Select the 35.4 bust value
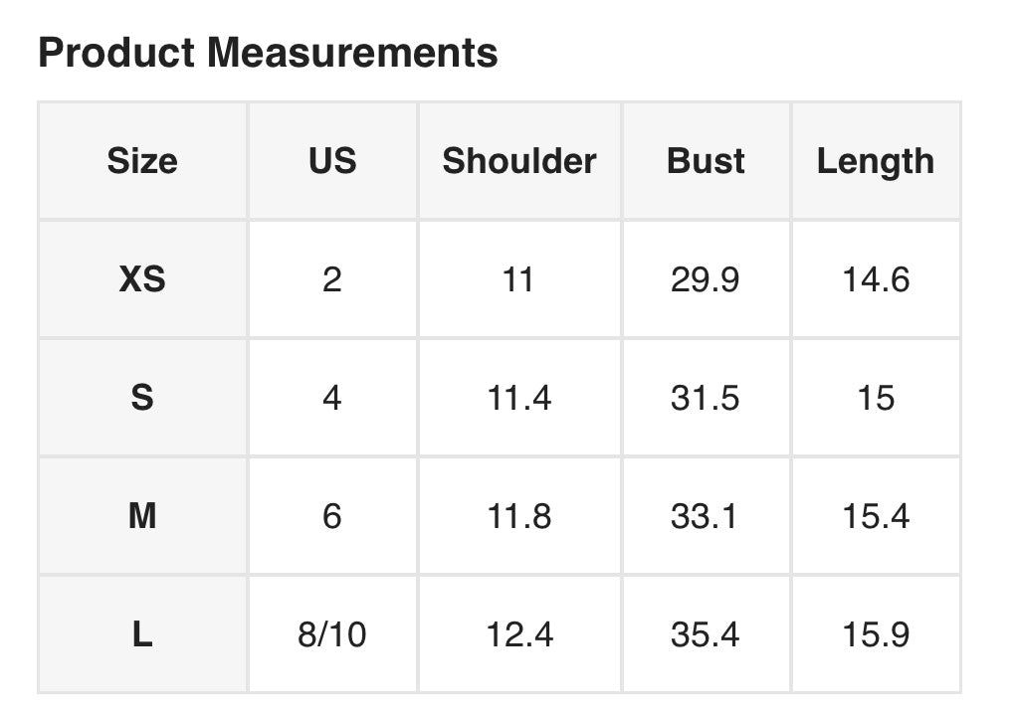The height and width of the screenshot is (714, 1014). 706,634
